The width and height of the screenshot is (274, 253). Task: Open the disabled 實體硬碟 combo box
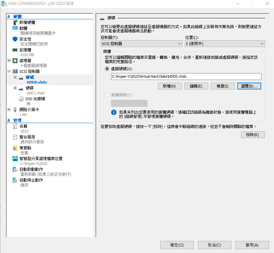129,103
